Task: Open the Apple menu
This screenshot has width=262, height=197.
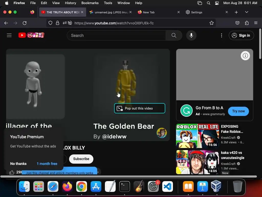Action: (x=7, y=3)
